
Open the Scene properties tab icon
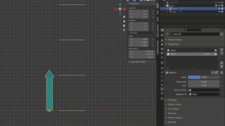(162, 53)
